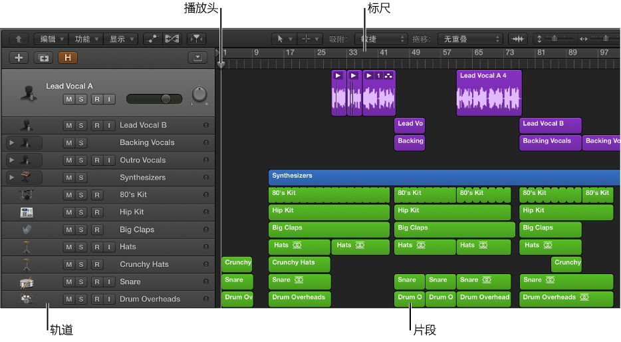Mute the Lead Vocal A track

click(x=68, y=99)
